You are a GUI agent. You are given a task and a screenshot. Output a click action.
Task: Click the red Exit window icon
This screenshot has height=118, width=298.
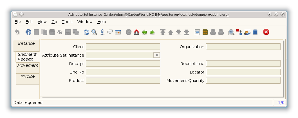point(266,32)
